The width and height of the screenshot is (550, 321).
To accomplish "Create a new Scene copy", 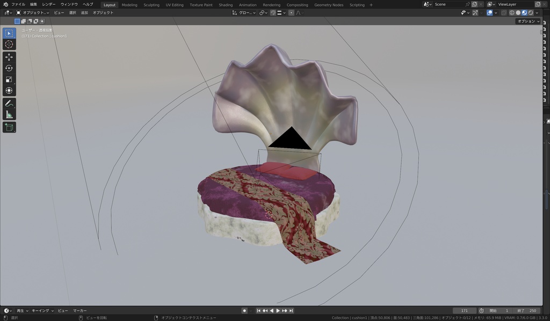I will (x=475, y=4).
